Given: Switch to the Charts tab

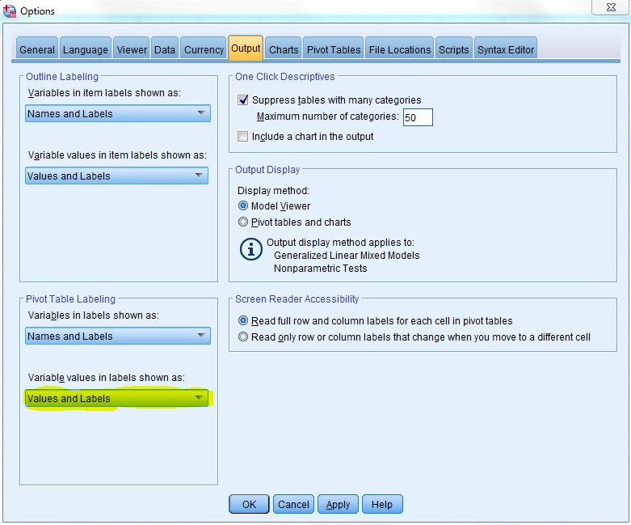Looking at the screenshot, I should tap(284, 49).
